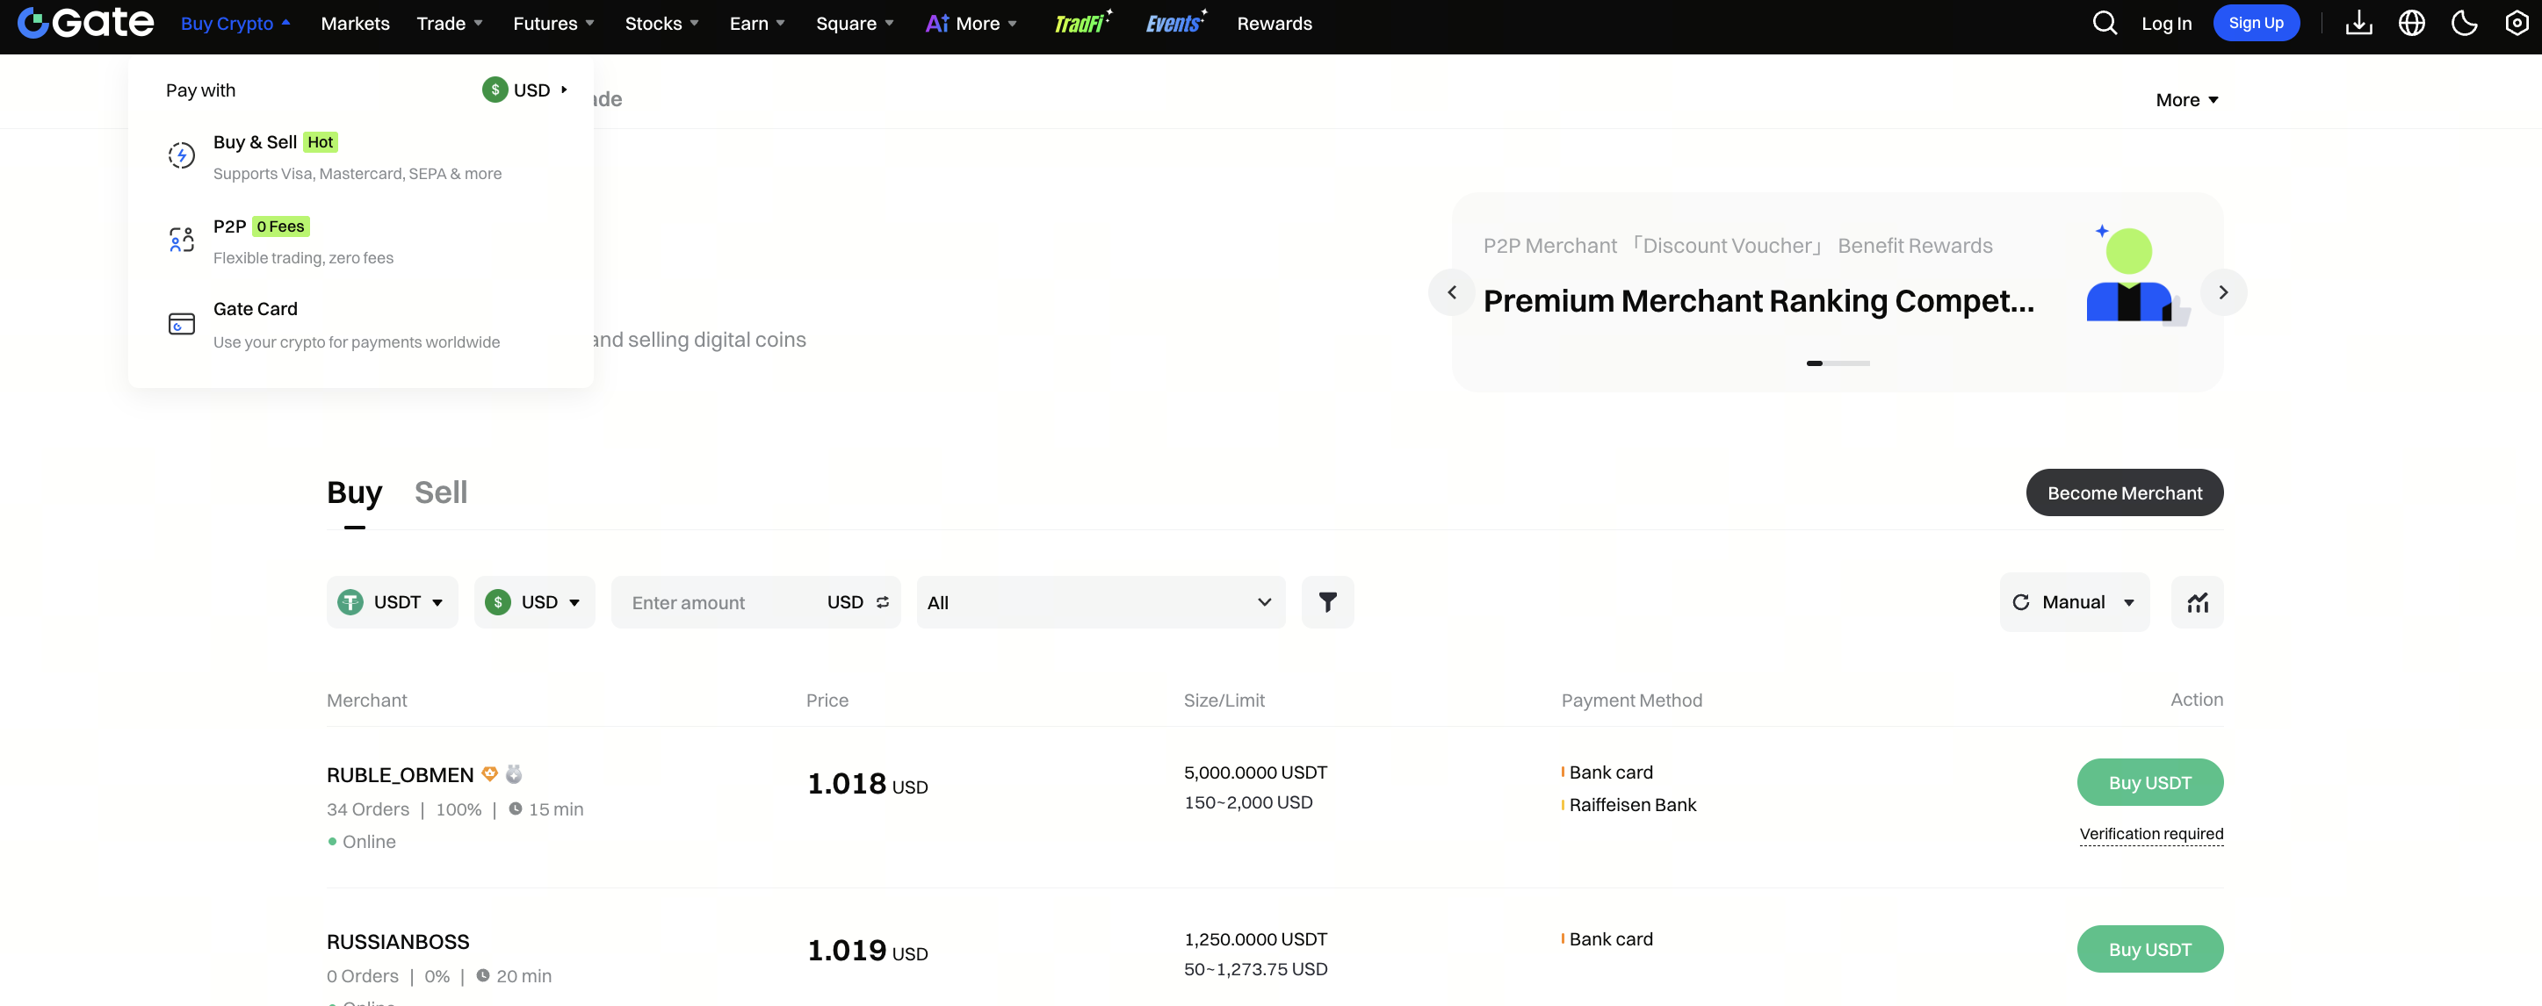Image resolution: width=2542 pixels, height=1006 pixels.
Task: Expand the Square menu
Action: pyautogui.click(x=855, y=24)
